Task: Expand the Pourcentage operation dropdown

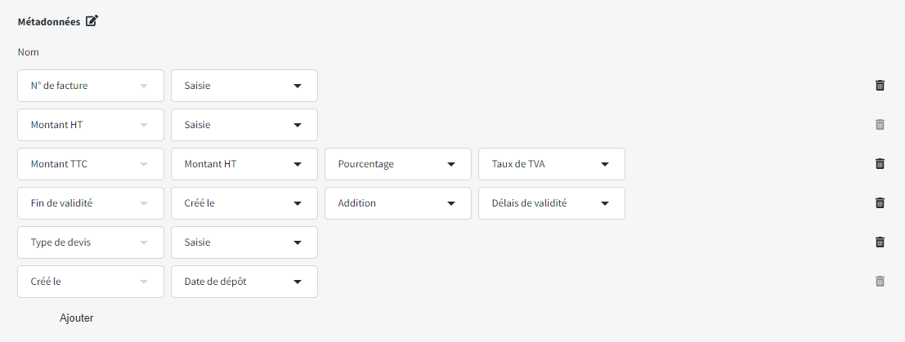Action: [x=397, y=164]
